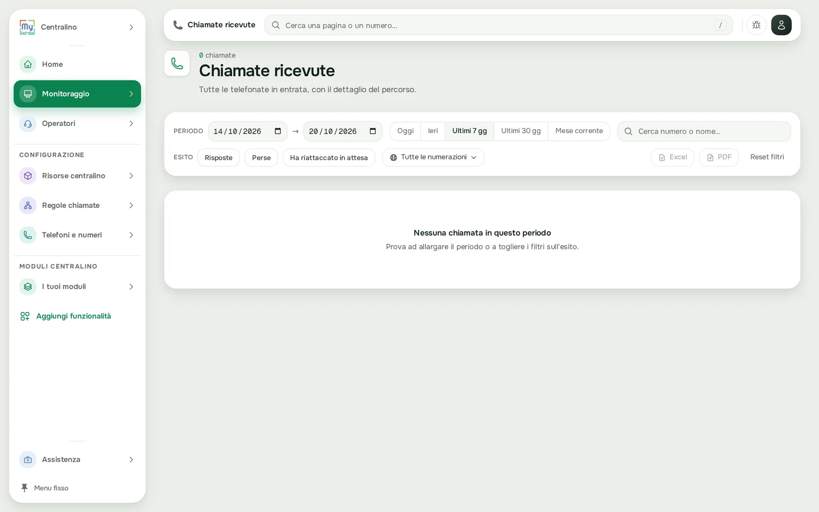This screenshot has height=512, width=819.
Task: Expand the I tuoi moduli chevron
Action: [x=131, y=287]
